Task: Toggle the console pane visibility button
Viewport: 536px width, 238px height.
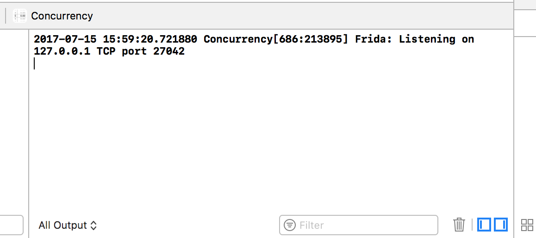Action: (500, 225)
